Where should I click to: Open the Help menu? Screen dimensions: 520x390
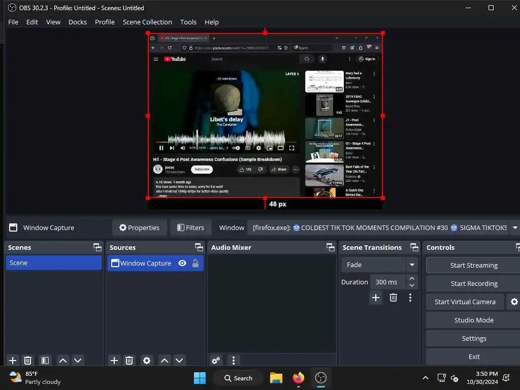coord(212,22)
